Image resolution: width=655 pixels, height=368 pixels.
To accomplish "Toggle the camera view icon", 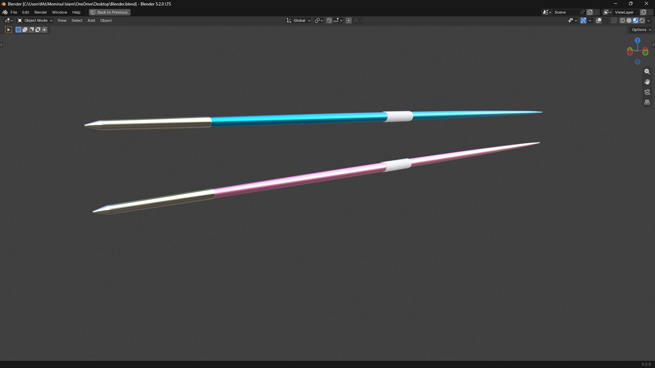I will point(647,92).
